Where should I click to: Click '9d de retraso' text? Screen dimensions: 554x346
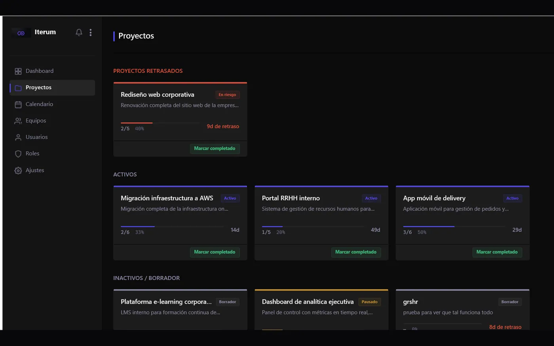pyautogui.click(x=223, y=127)
